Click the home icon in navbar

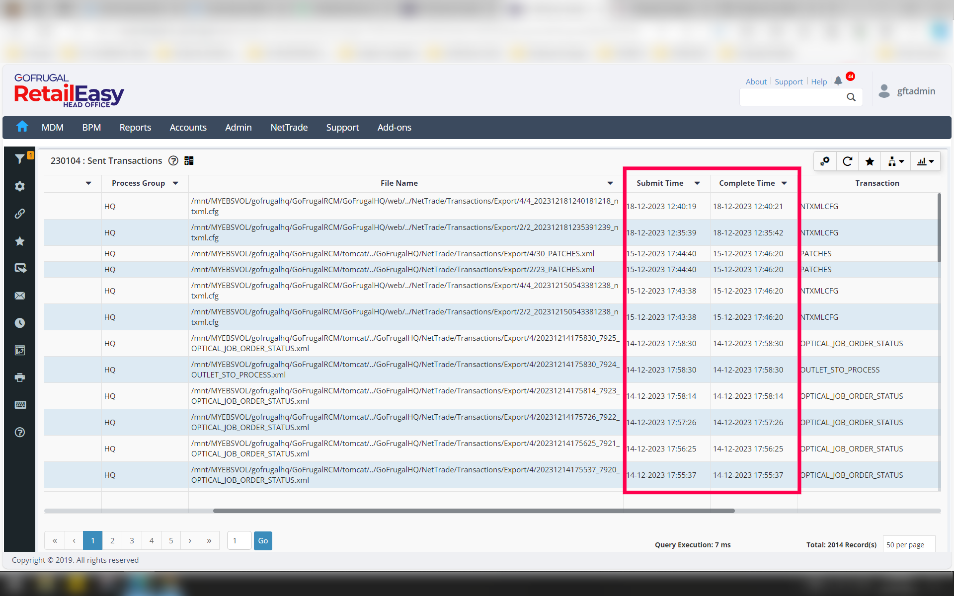click(x=22, y=127)
